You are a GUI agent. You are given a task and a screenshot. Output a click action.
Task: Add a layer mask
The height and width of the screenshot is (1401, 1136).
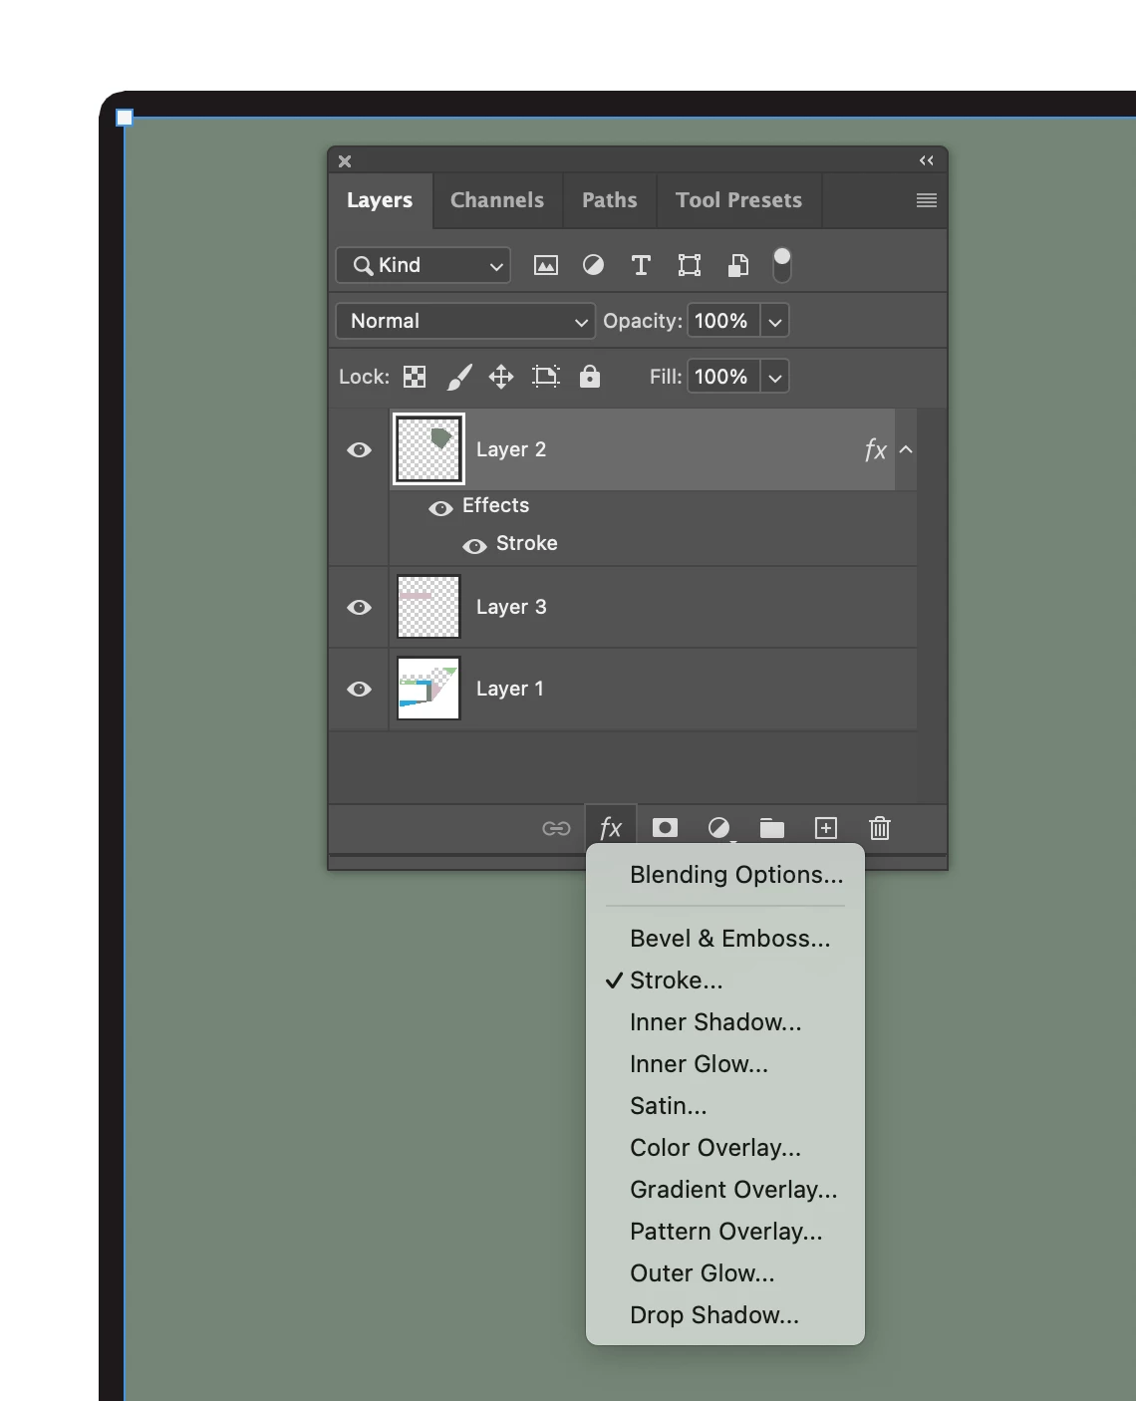tap(665, 828)
